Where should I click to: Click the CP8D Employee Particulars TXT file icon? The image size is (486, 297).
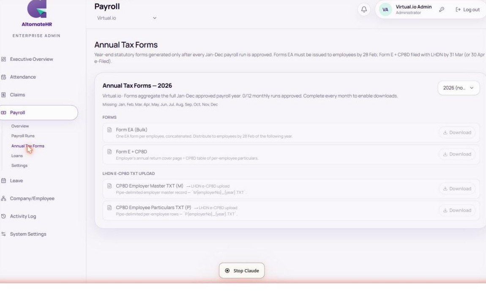coord(109,207)
